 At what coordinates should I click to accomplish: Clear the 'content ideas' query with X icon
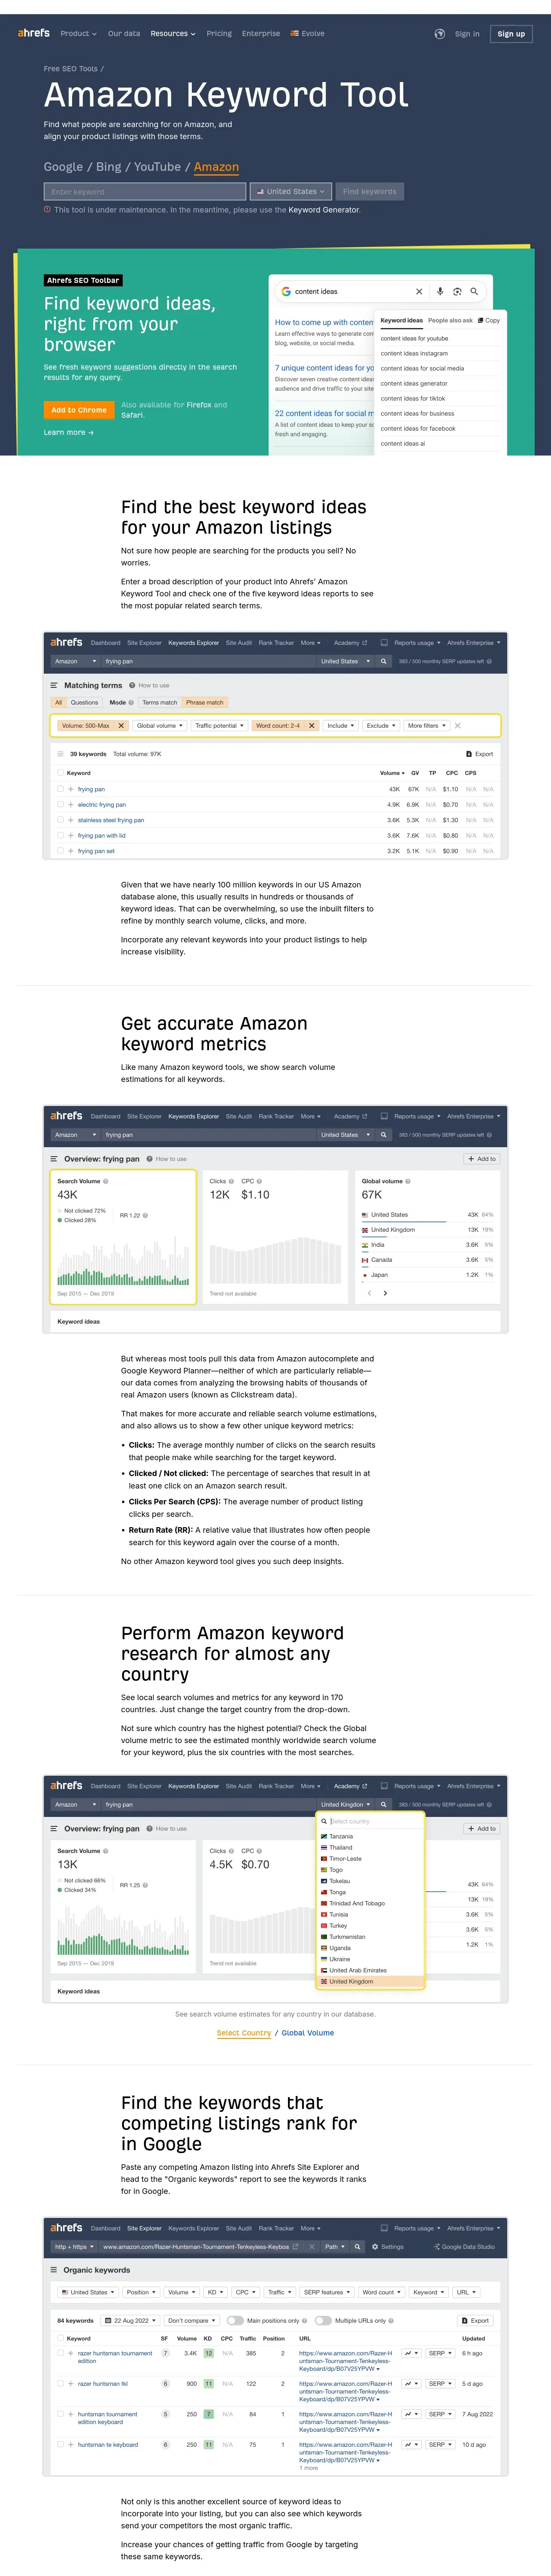coord(419,291)
